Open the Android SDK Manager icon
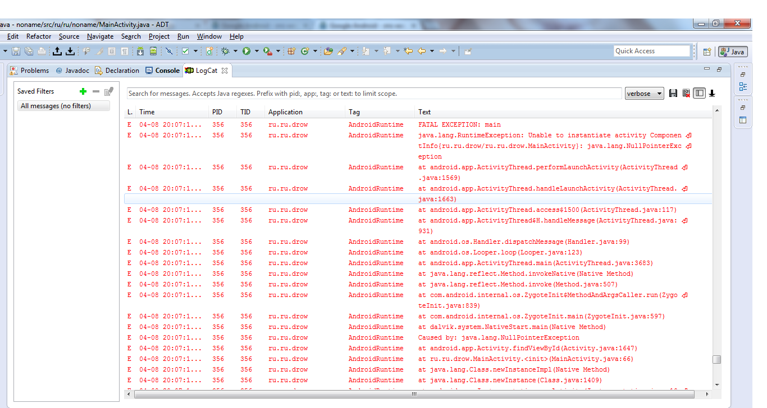The image size is (767, 408). [140, 51]
